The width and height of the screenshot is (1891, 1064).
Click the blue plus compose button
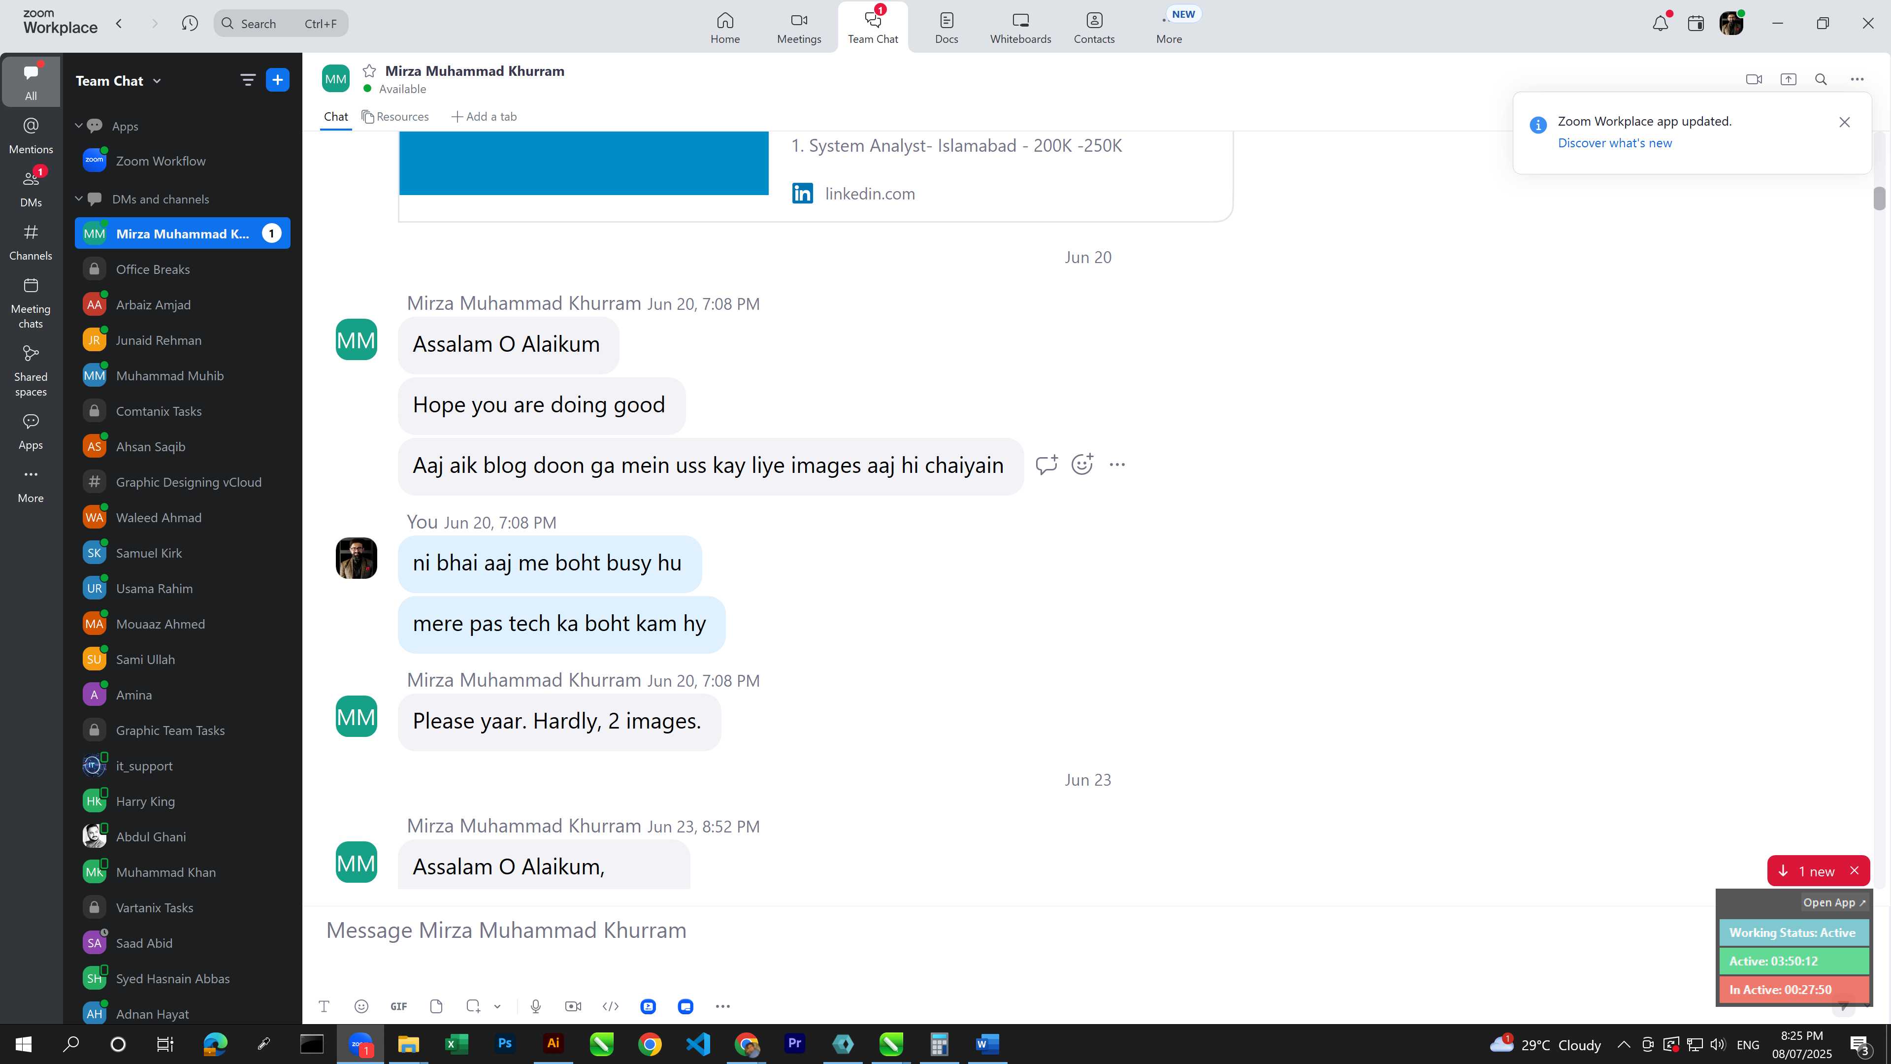click(277, 80)
